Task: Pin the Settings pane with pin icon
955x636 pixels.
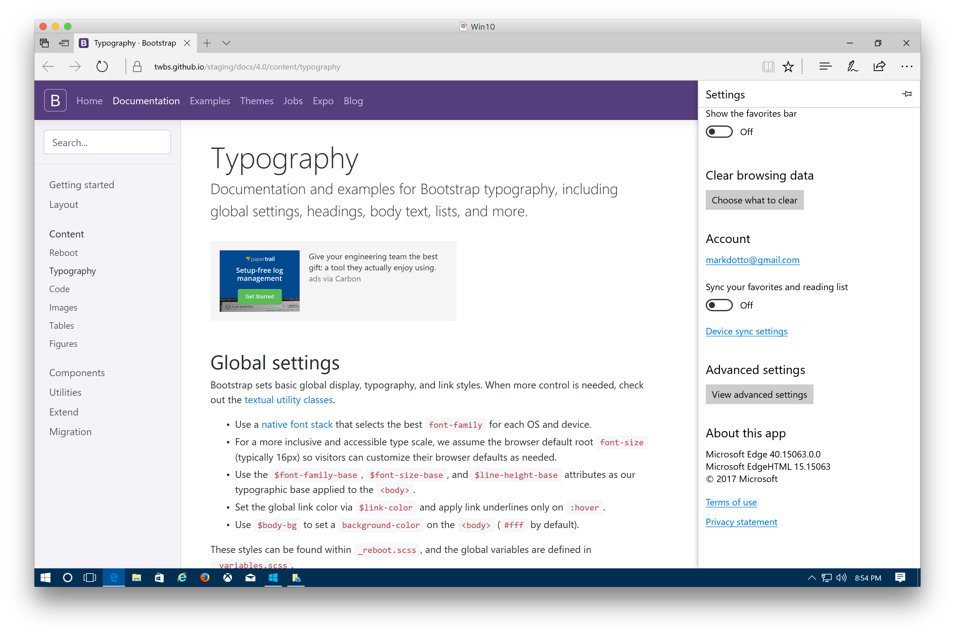Action: point(907,94)
